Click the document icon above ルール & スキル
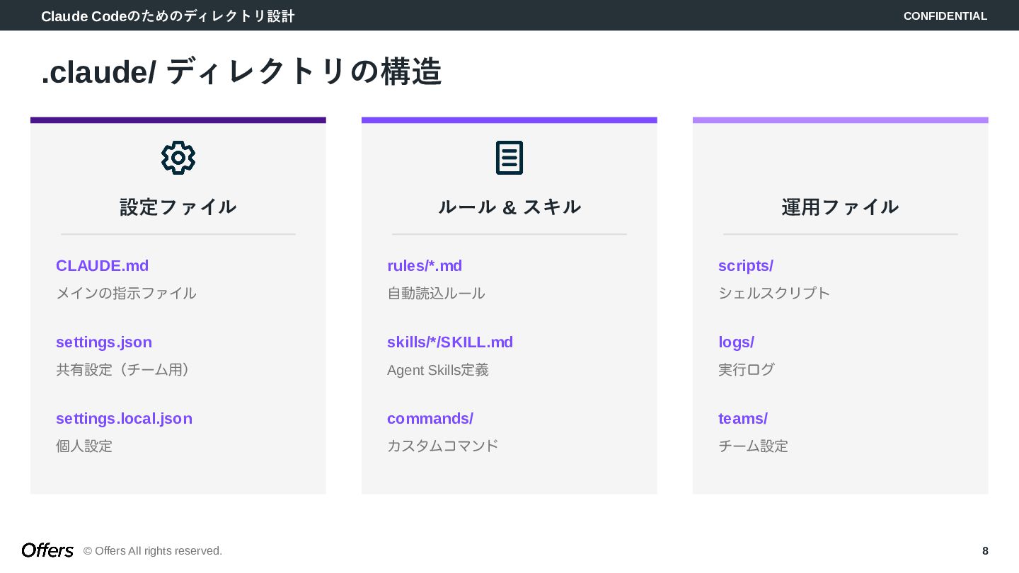The image size is (1019, 573). [x=509, y=158]
